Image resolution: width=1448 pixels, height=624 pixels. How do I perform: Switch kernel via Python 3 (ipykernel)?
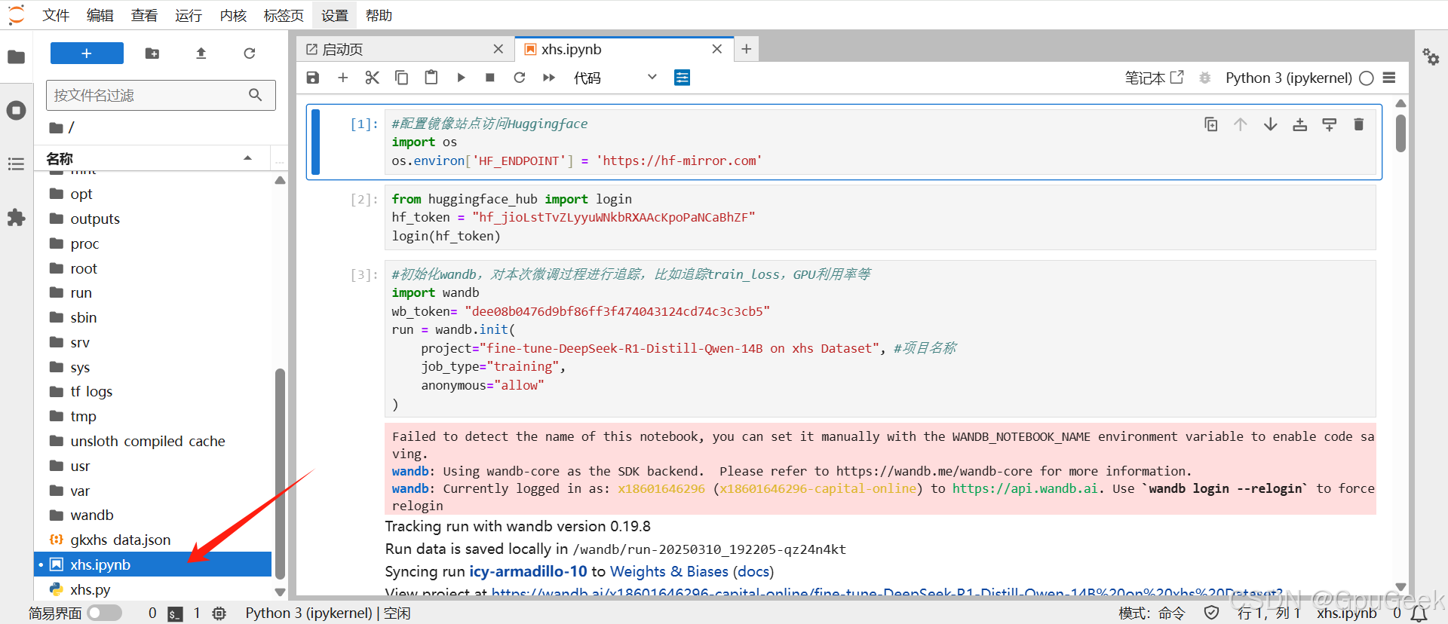pos(1288,78)
